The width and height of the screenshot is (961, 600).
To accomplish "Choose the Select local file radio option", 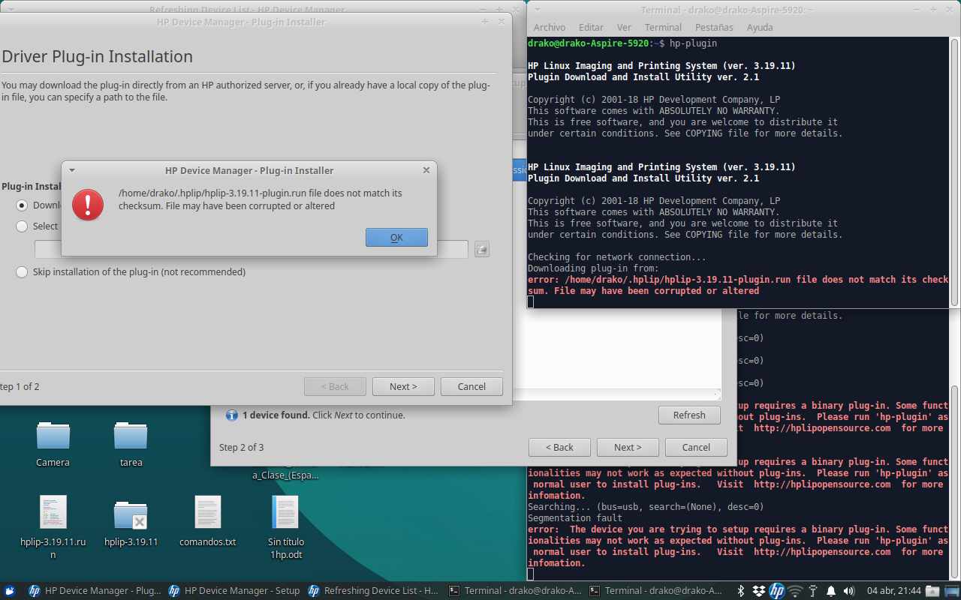I will 22,226.
